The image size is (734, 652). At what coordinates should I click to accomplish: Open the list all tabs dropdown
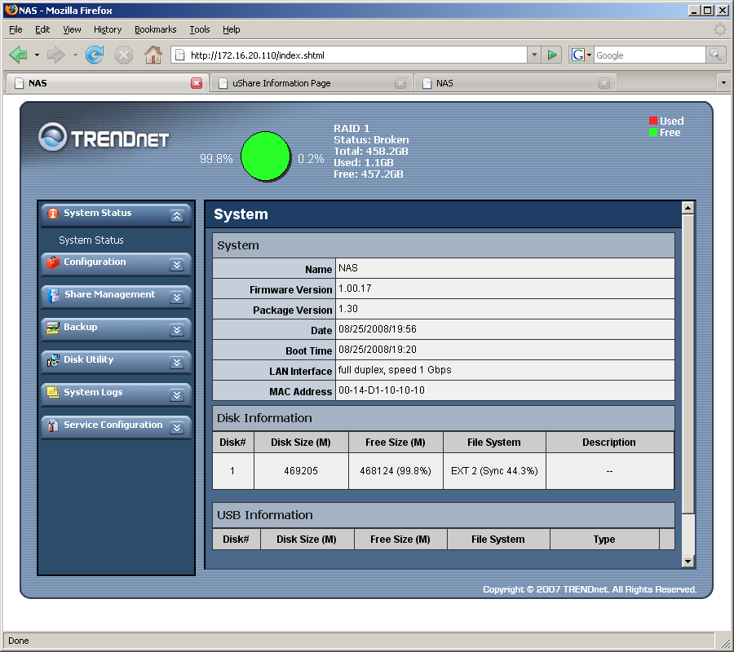coord(723,83)
